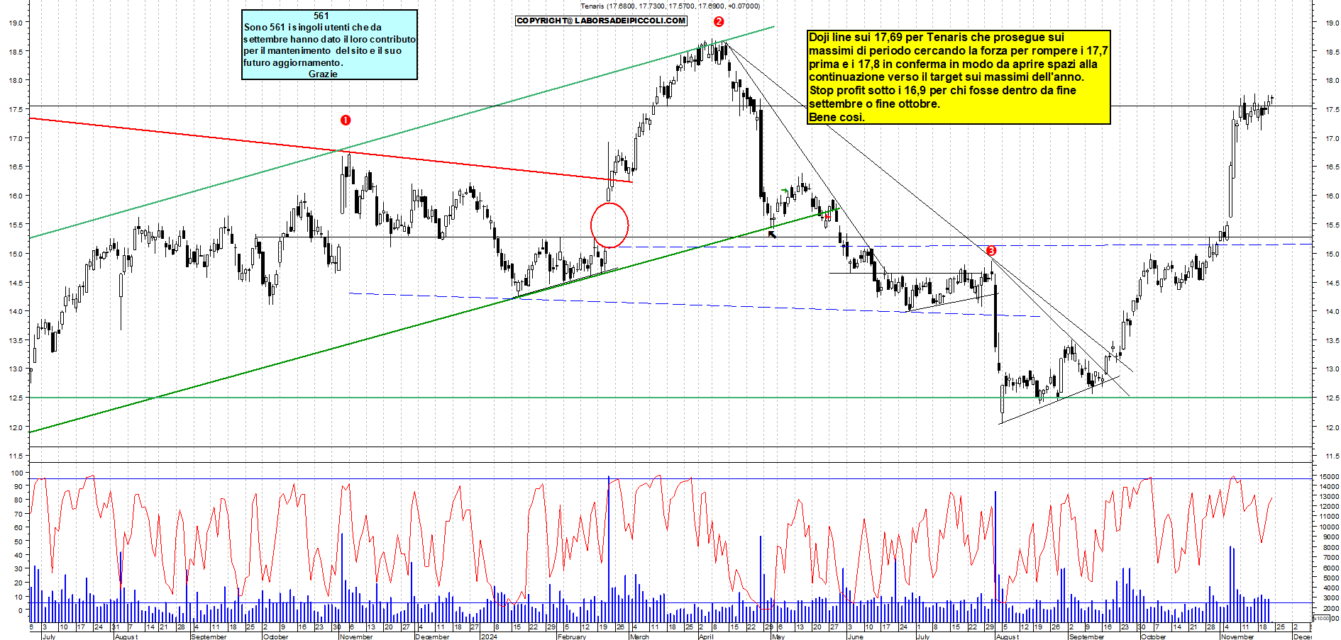
Task: Click 'Grazie' in the cyan note
Action: point(323,74)
